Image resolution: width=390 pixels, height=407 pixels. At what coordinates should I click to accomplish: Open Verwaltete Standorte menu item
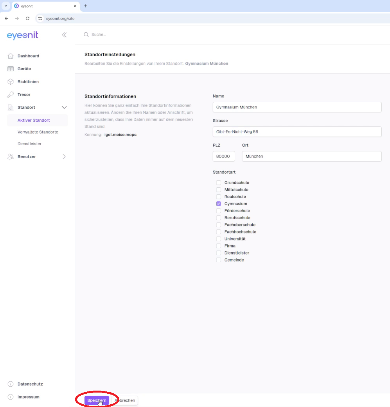pos(38,132)
